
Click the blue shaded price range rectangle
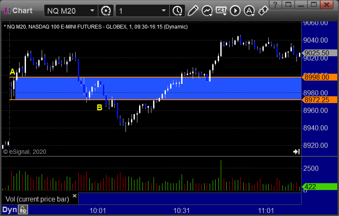pos(158,88)
